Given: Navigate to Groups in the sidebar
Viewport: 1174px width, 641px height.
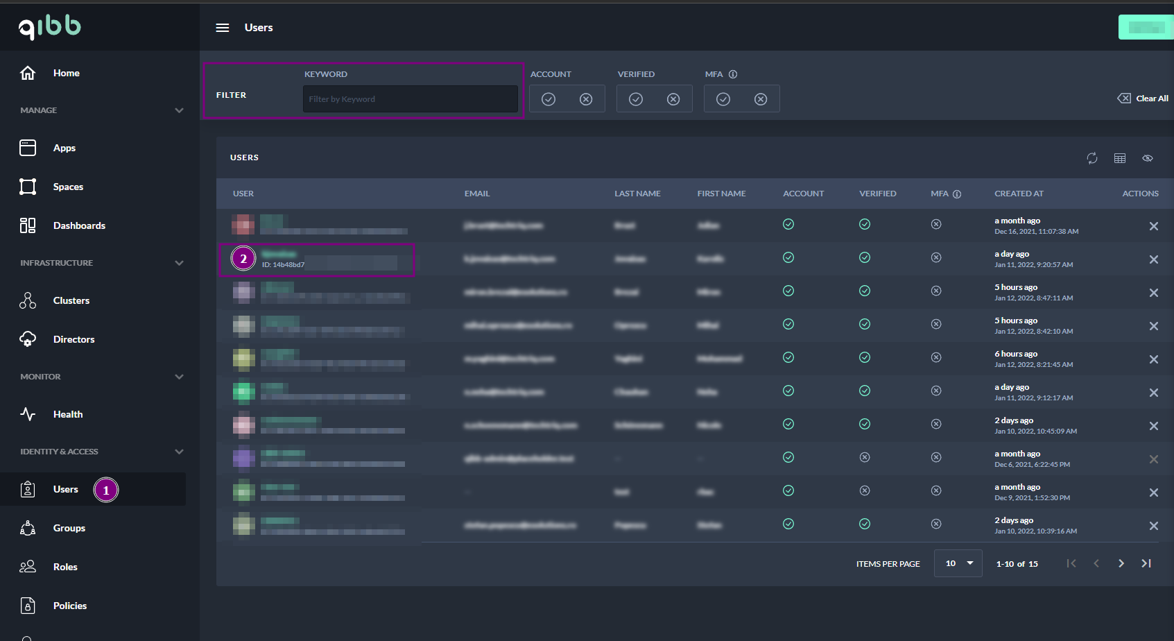Looking at the screenshot, I should 69,528.
